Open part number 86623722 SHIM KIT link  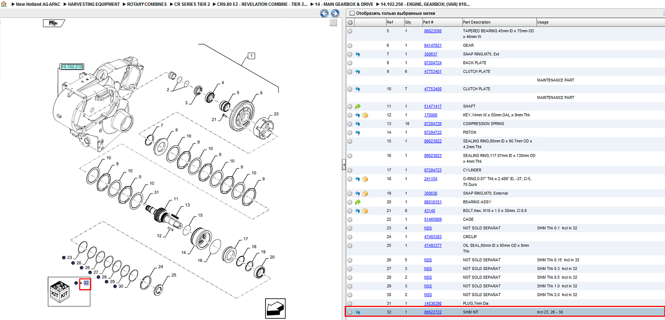433,312
